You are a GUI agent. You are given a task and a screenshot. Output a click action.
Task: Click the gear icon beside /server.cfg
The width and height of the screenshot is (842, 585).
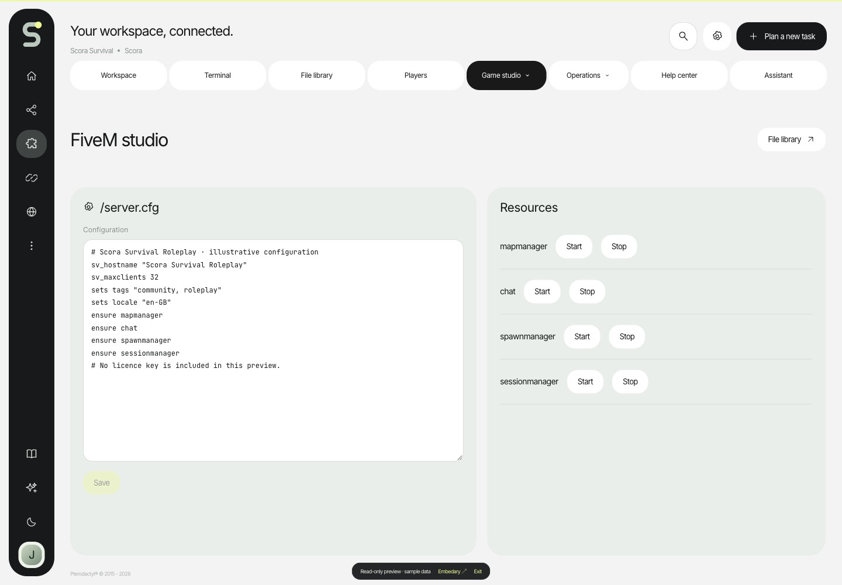click(x=89, y=207)
